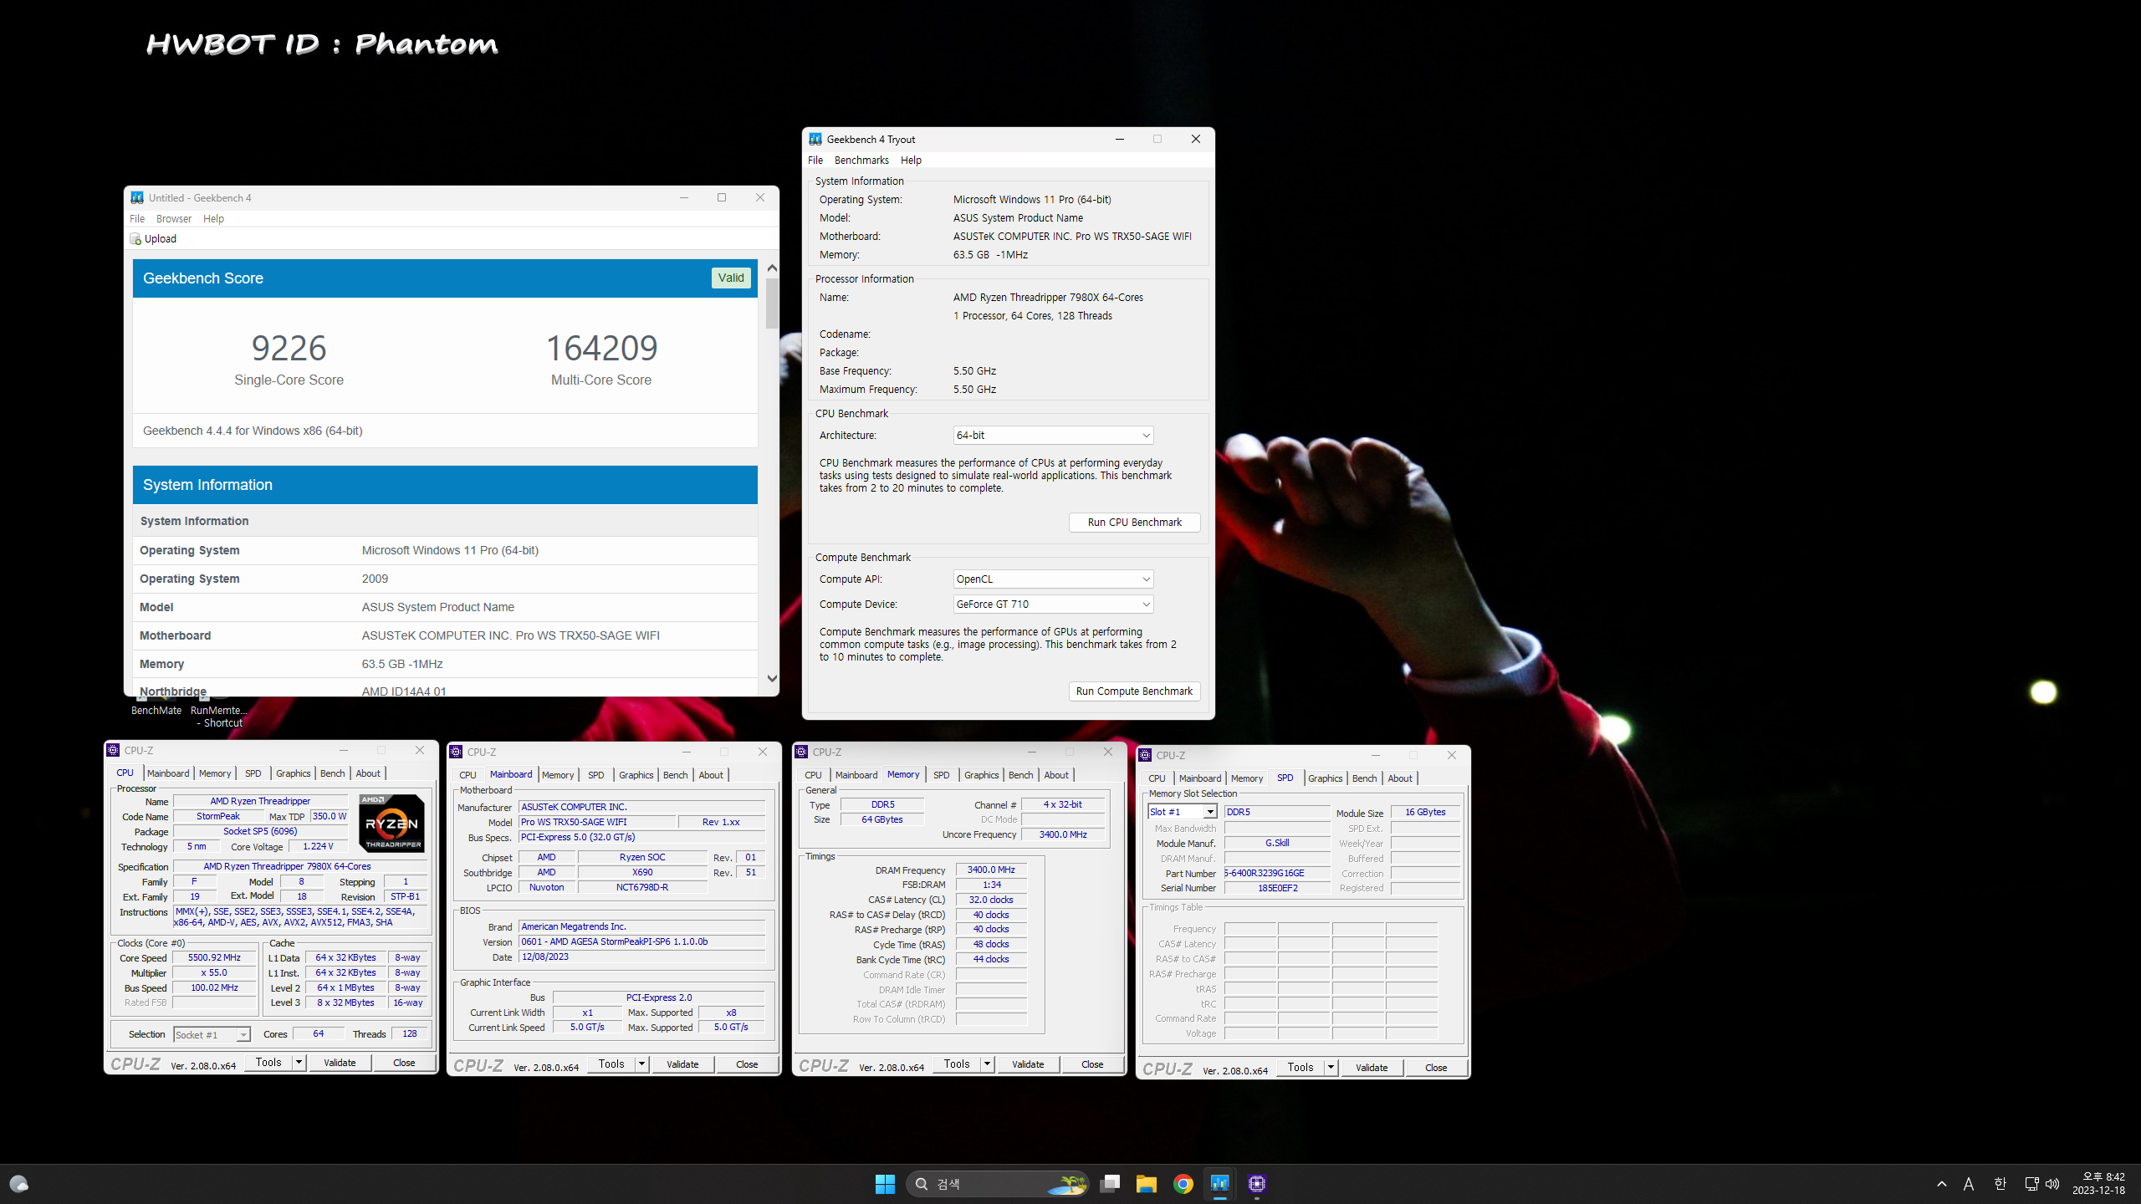Minimize the Geekbench 4 Tryout window
2141x1204 pixels.
[x=1119, y=140]
